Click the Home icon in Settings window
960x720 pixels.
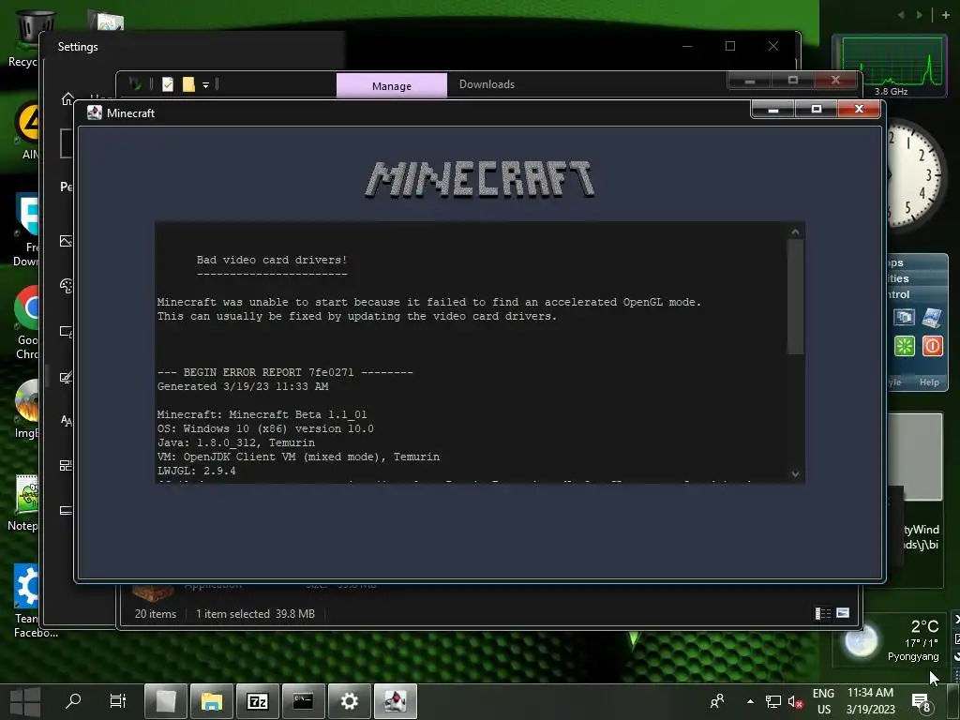pyautogui.click(x=67, y=98)
